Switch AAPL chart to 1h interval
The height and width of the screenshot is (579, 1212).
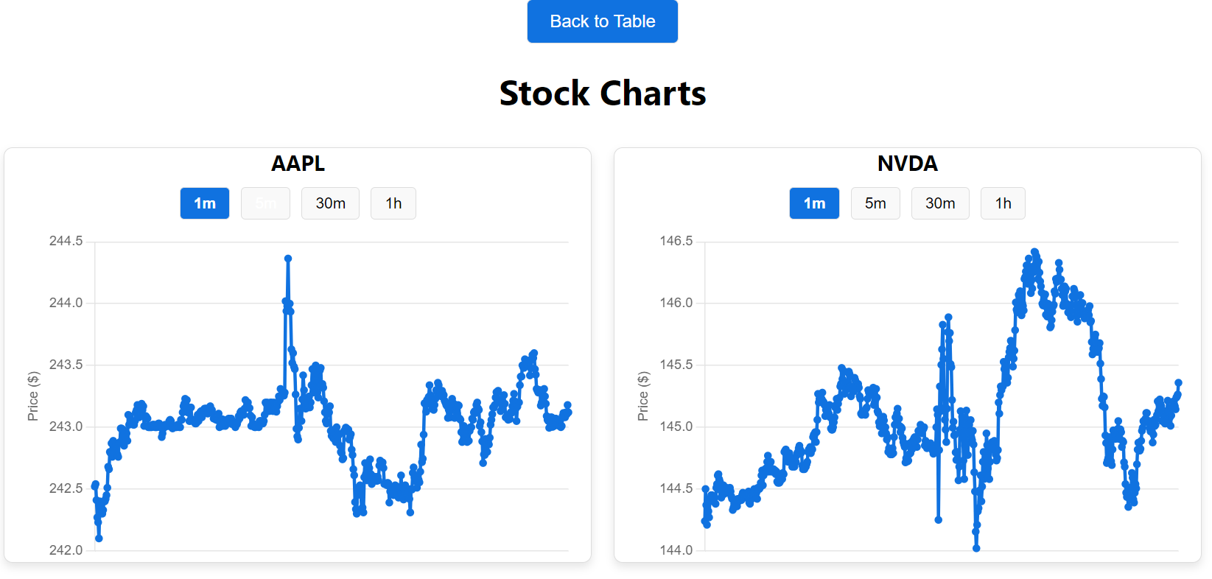393,203
